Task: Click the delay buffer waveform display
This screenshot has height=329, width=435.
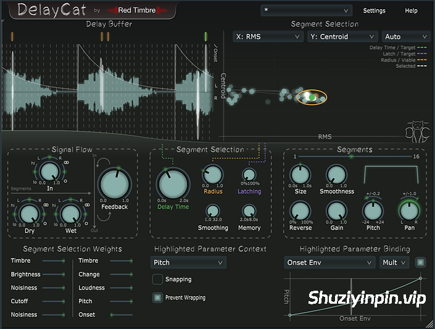Action: point(108,91)
